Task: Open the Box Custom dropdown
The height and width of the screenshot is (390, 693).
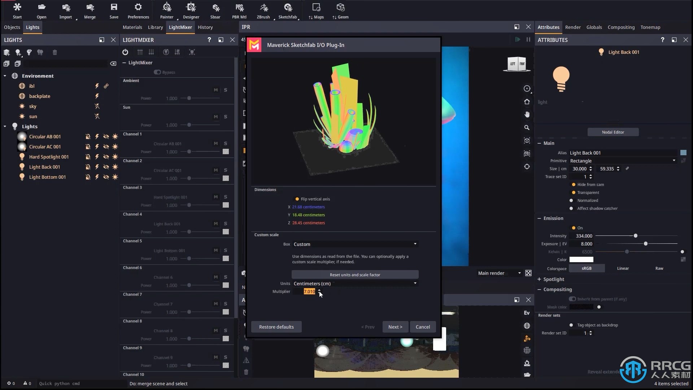Action: [x=355, y=244]
